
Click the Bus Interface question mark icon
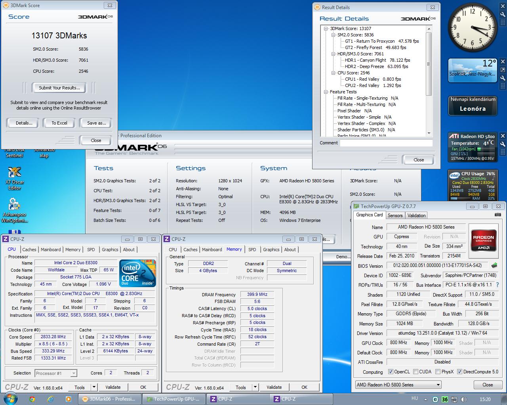(x=497, y=285)
